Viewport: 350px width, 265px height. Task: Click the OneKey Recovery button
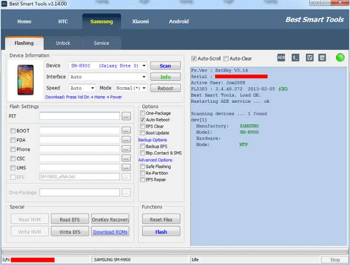(110, 219)
